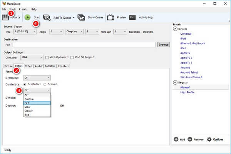This screenshot has height=154, width=231.
Task: Open Preview using the TV icon
Action: point(110,17)
